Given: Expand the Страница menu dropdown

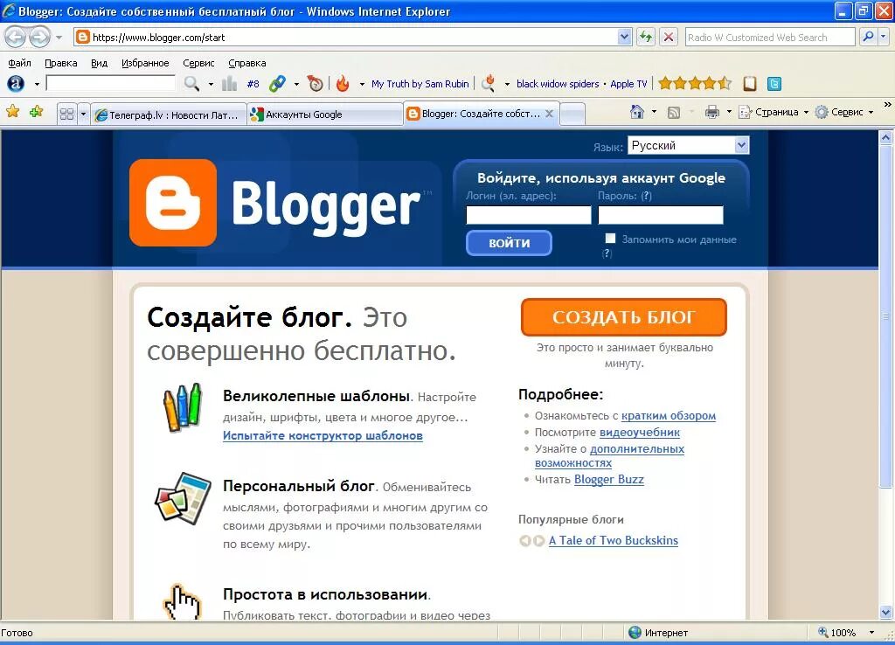Looking at the screenshot, I should click(806, 113).
